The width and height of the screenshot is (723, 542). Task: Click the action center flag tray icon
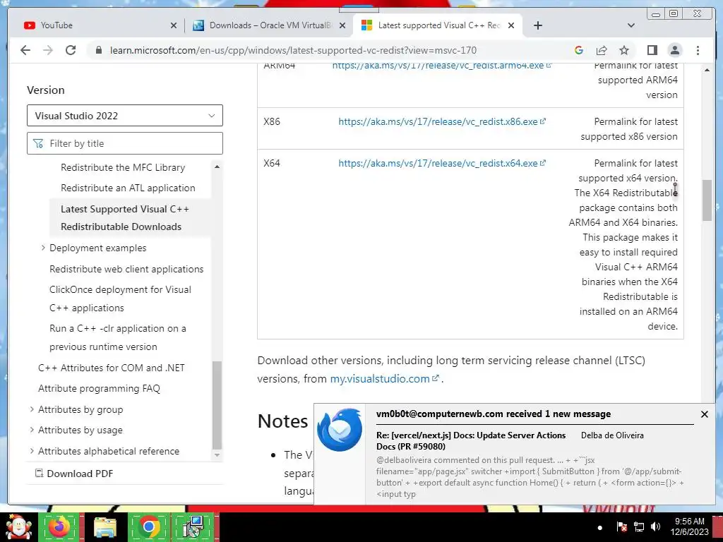(621, 526)
